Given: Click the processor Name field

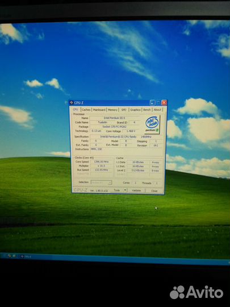Looking at the screenshot, I should (115, 118).
